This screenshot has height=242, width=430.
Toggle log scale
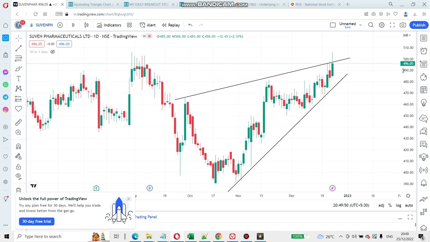pyautogui.click(x=398, y=205)
